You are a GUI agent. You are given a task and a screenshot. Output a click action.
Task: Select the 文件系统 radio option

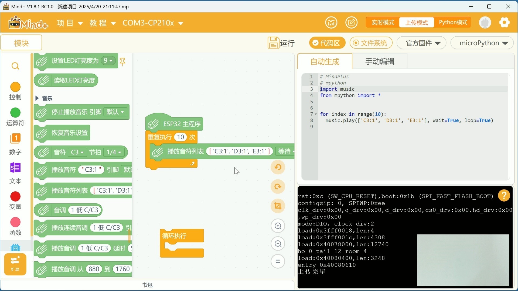tap(371, 43)
